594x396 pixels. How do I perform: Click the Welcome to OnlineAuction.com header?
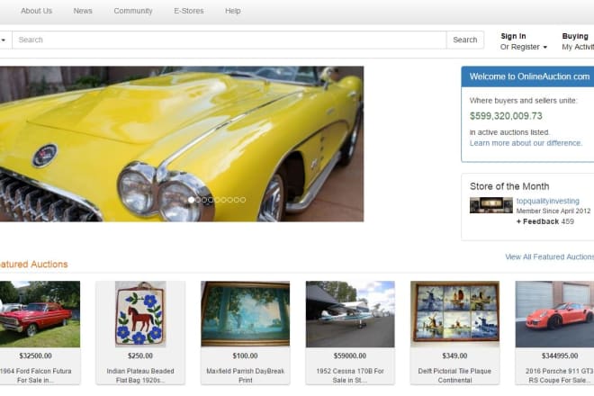click(529, 76)
